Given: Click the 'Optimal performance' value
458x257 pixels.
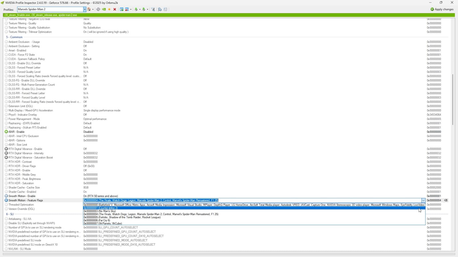Looking at the screenshot, I should tap(95, 119).
